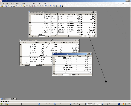
Task: Click the record number box in top table window
Action: [x=42, y=36]
